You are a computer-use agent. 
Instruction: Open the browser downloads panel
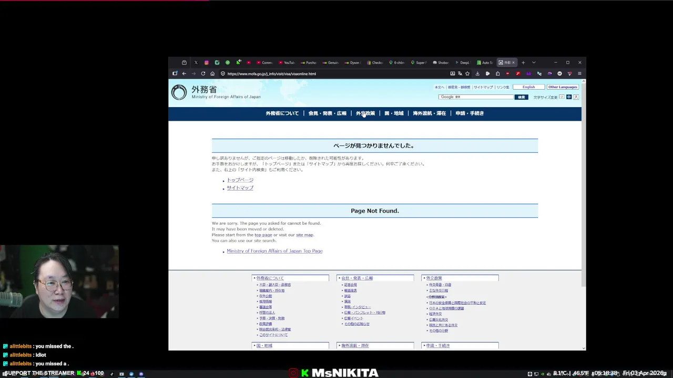[x=477, y=73]
